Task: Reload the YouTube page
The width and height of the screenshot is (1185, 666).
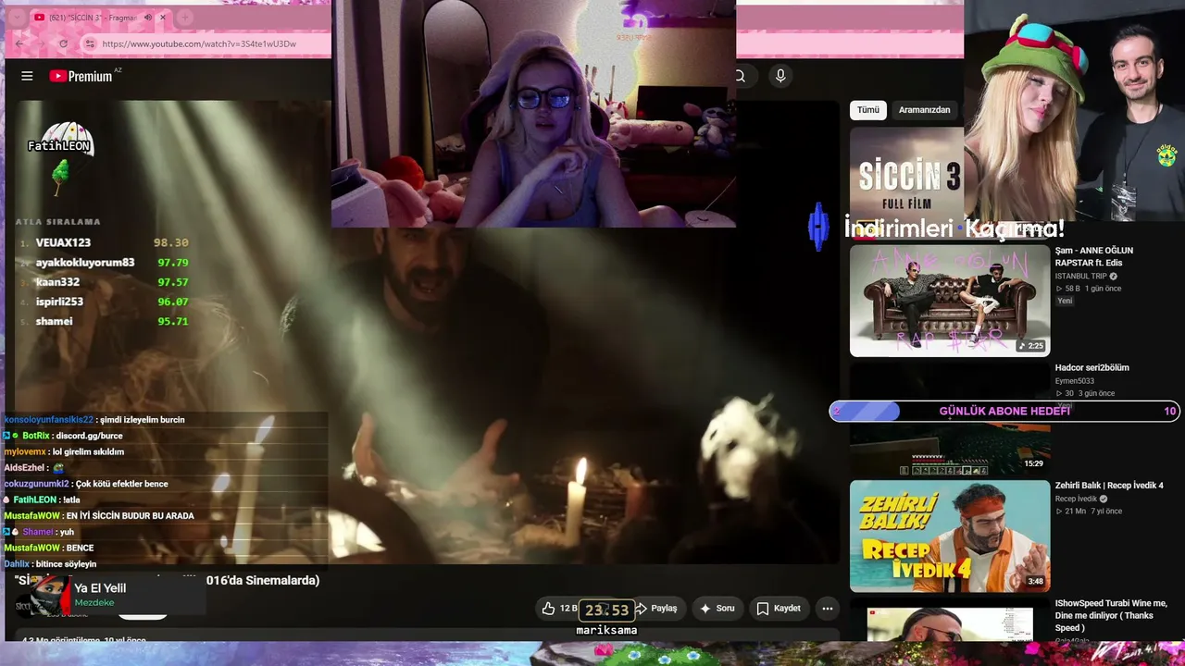Action: coord(63,43)
